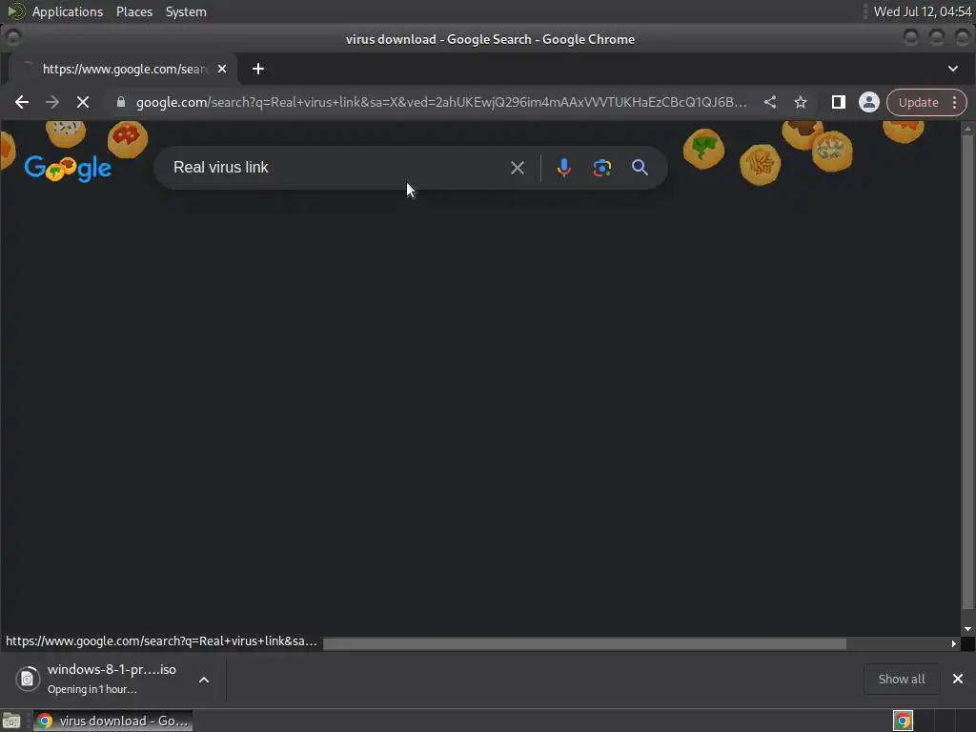Click the Chrome tray icon
The image size is (976, 732).
click(903, 721)
